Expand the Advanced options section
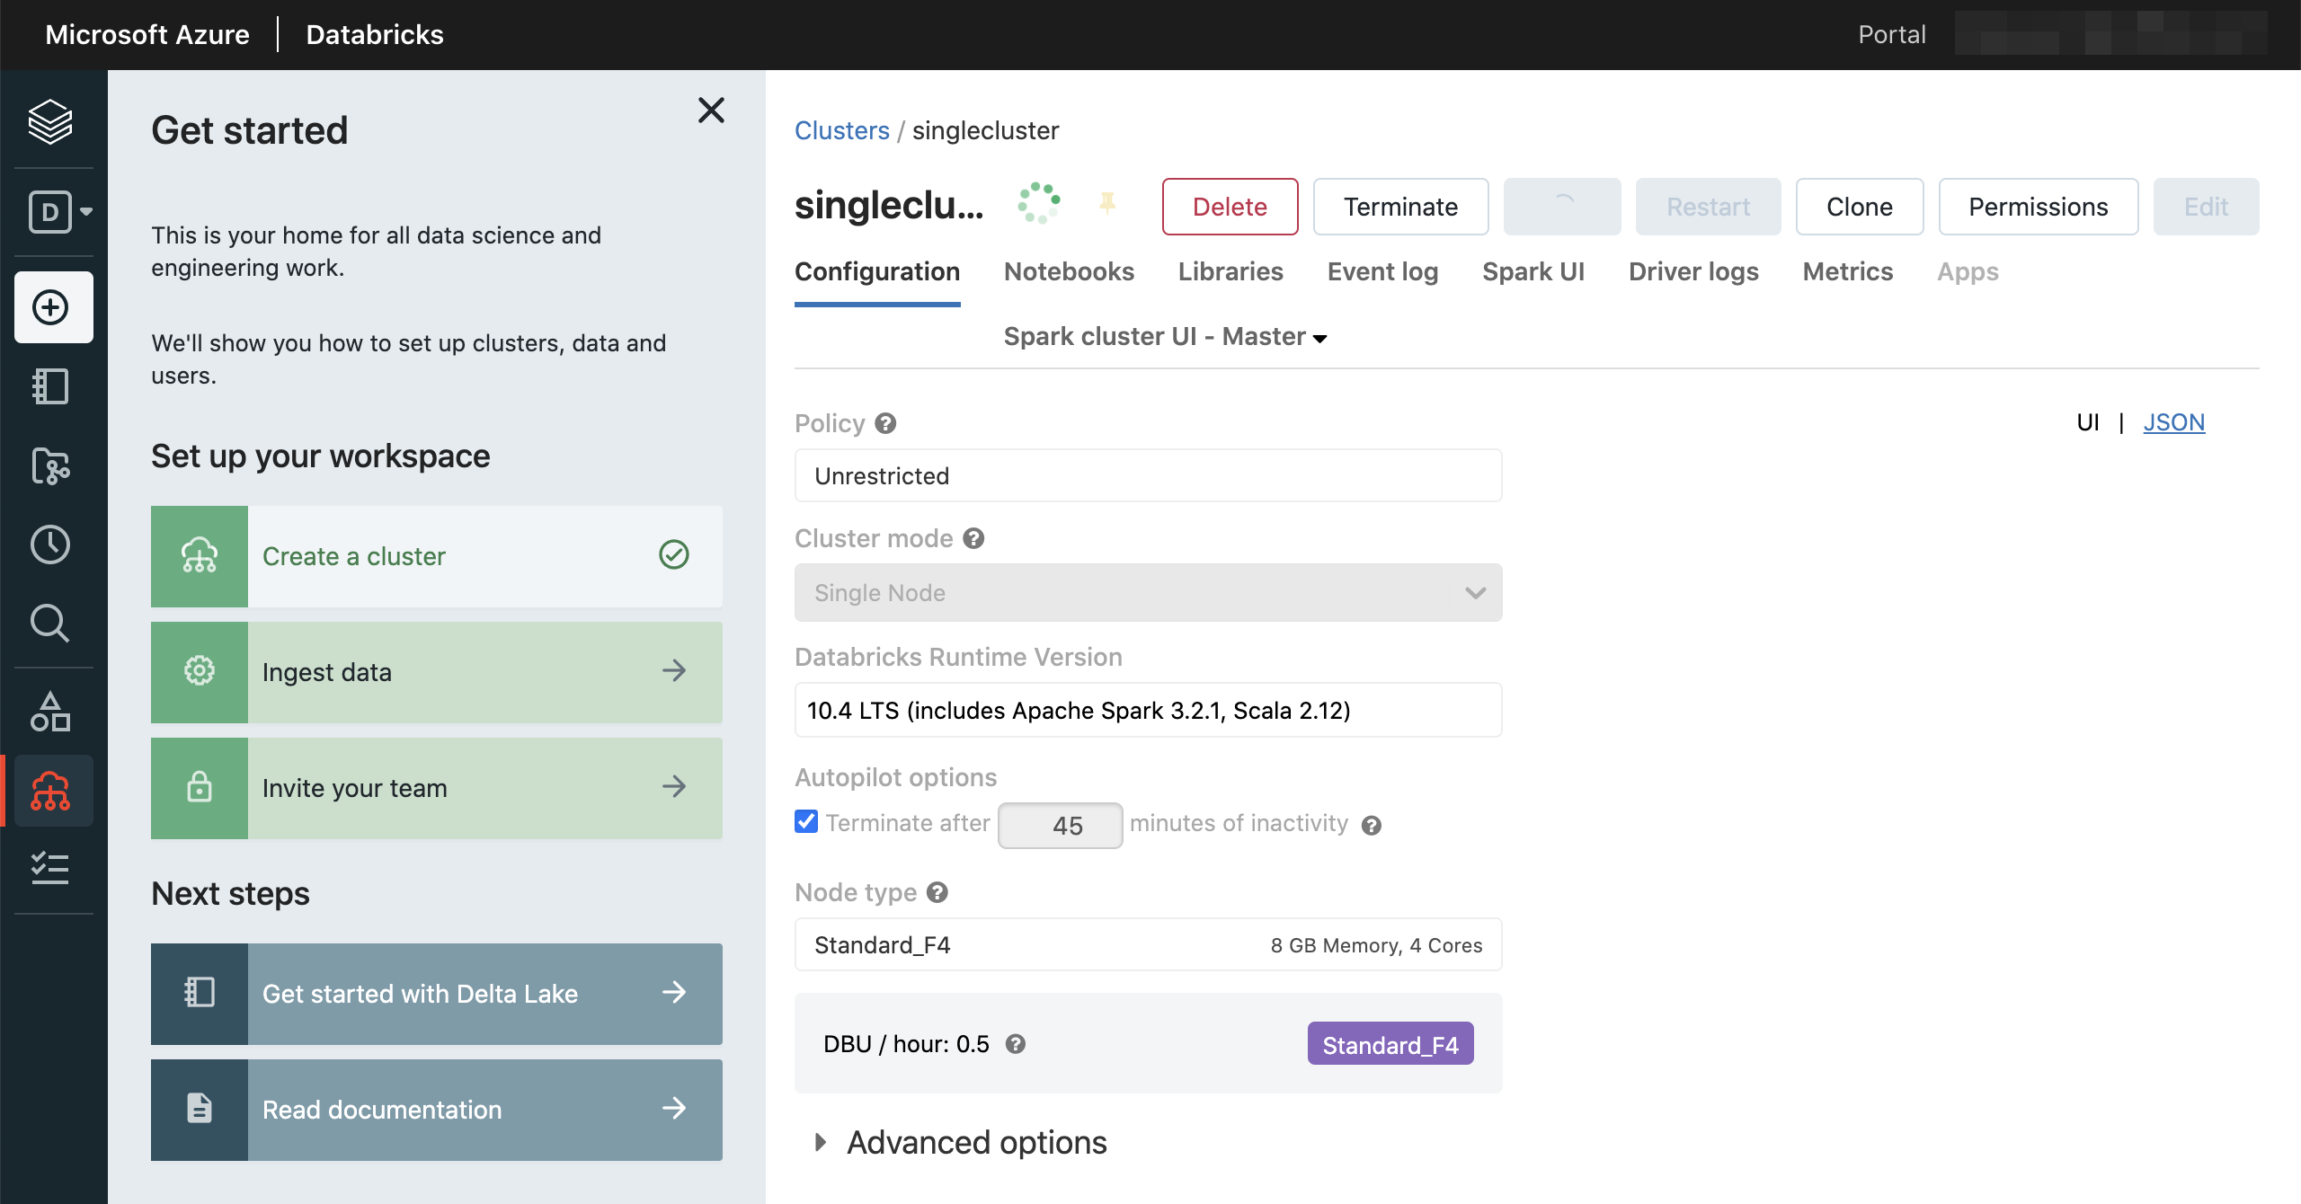Screen dimensions: 2301x1204 (976, 1142)
